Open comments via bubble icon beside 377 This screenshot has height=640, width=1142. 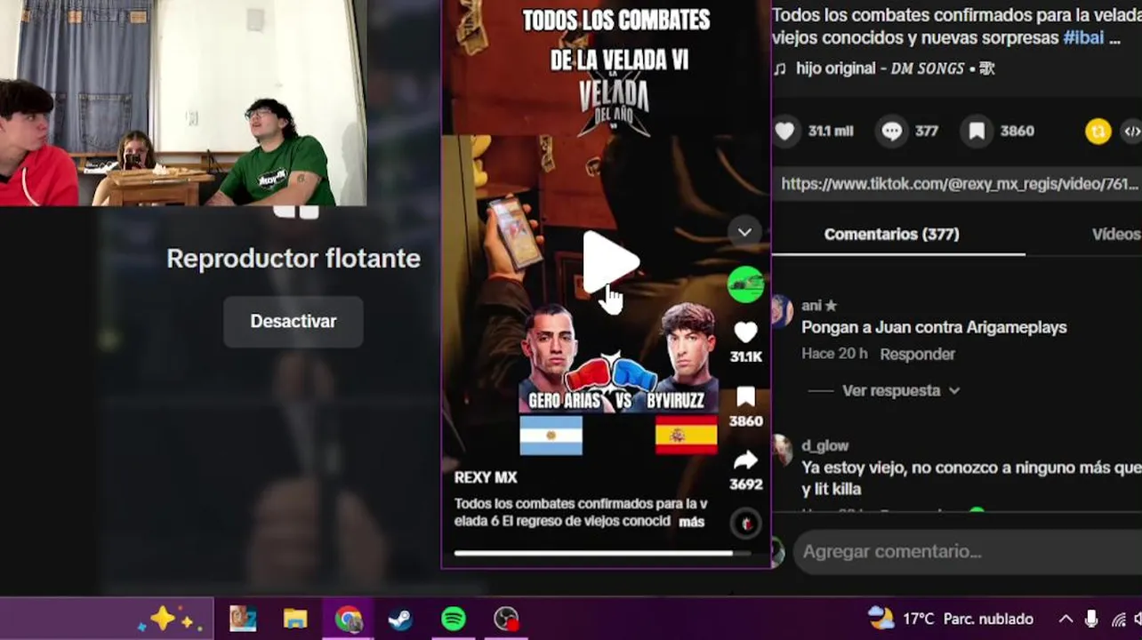click(x=892, y=132)
